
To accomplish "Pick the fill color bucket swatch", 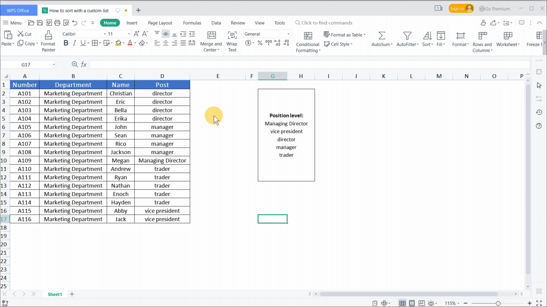I will coord(118,43).
